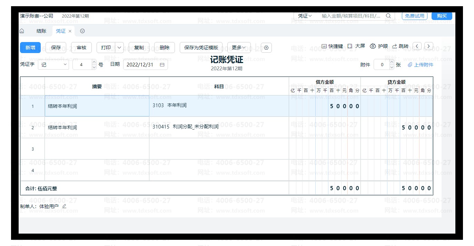This screenshot has width=474, height=246.
Task: Click the search magnifier icon
Action: pyautogui.click(x=388, y=16)
